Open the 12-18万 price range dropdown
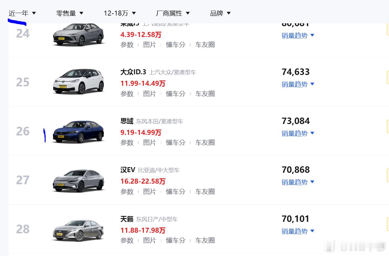This screenshot has width=389, height=256. 120,13
